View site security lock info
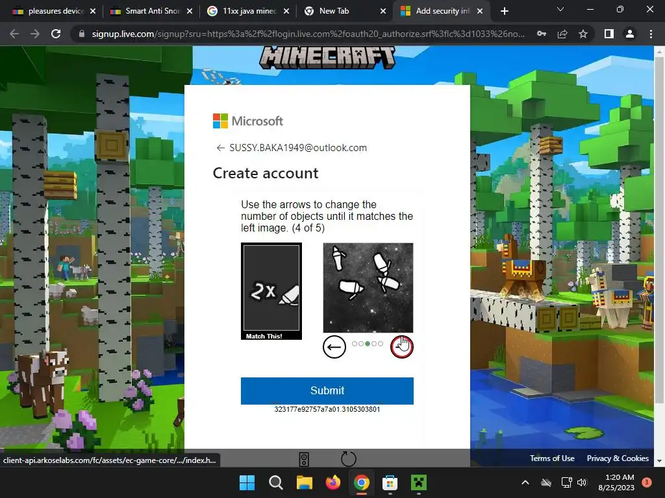 [81, 34]
